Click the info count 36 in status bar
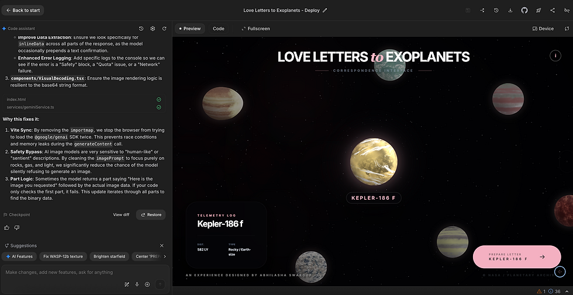Viewport: 573px width, 295px height. 554,291
